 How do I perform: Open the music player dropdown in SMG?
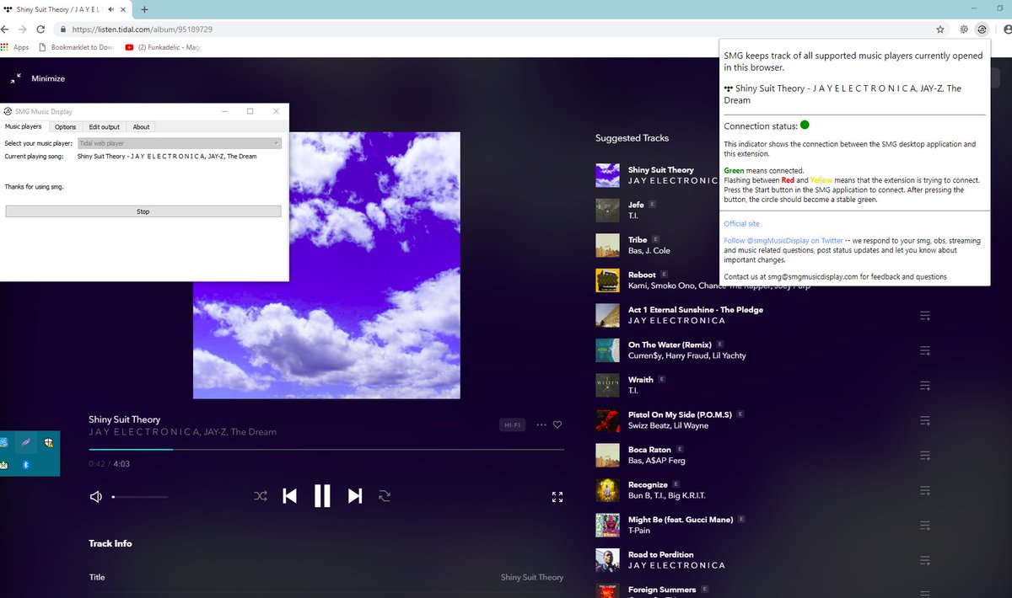coord(179,143)
